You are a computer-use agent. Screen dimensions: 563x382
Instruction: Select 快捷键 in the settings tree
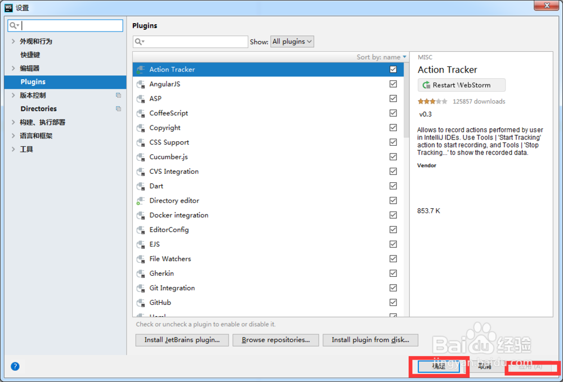pos(30,55)
